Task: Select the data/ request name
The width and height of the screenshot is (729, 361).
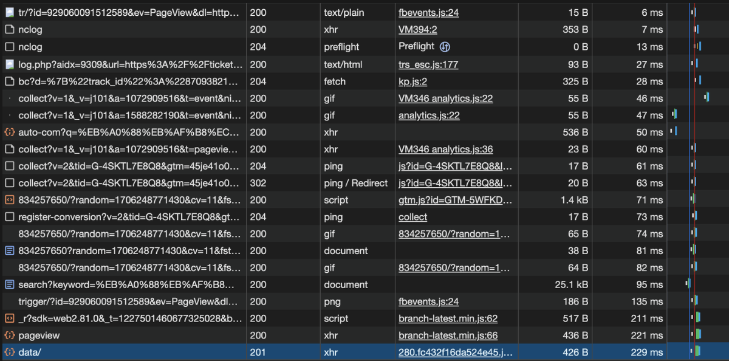Action: [30, 352]
